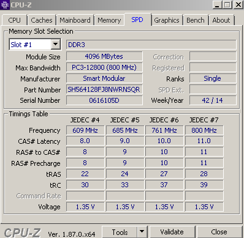Click the 800 MHz frequency cell
This screenshot has height=238, width=244.
coord(204,130)
